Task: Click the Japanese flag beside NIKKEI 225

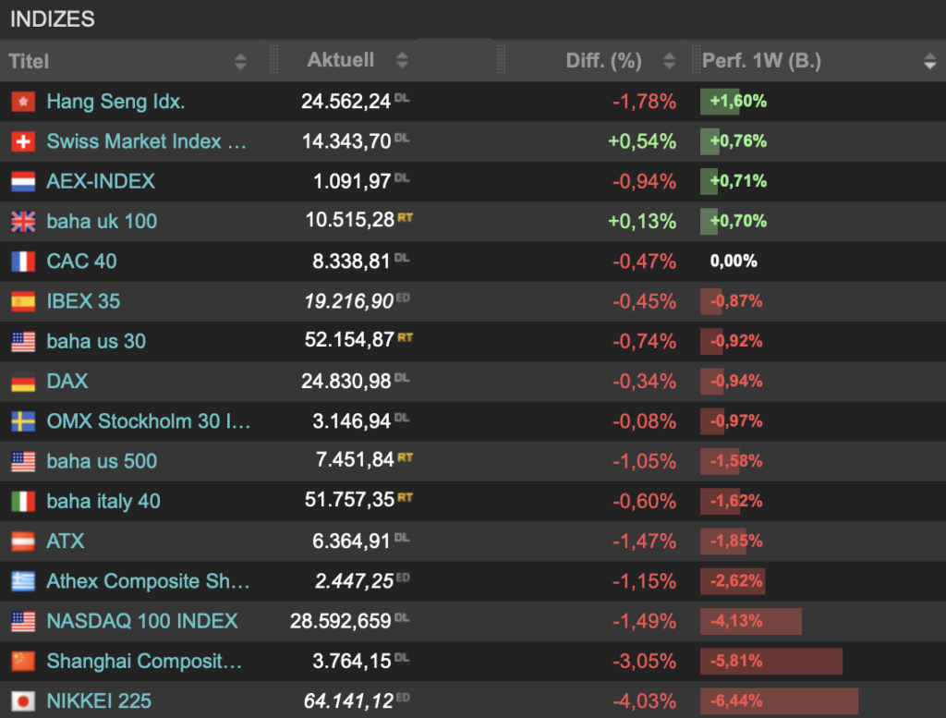Action: pyautogui.click(x=23, y=701)
